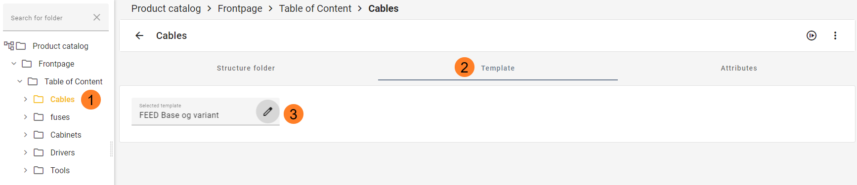Clear the folder search with X icon
The height and width of the screenshot is (185, 857).
[x=97, y=17]
